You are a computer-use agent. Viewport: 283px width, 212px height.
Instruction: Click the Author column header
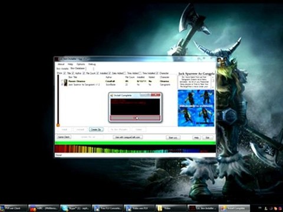point(108,77)
